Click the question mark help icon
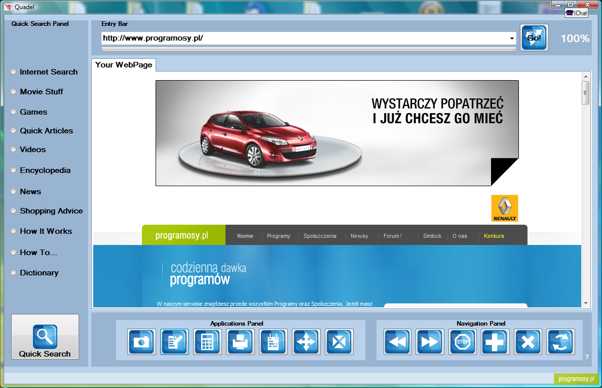The width and height of the screenshot is (602, 388). pyautogui.click(x=587, y=357)
